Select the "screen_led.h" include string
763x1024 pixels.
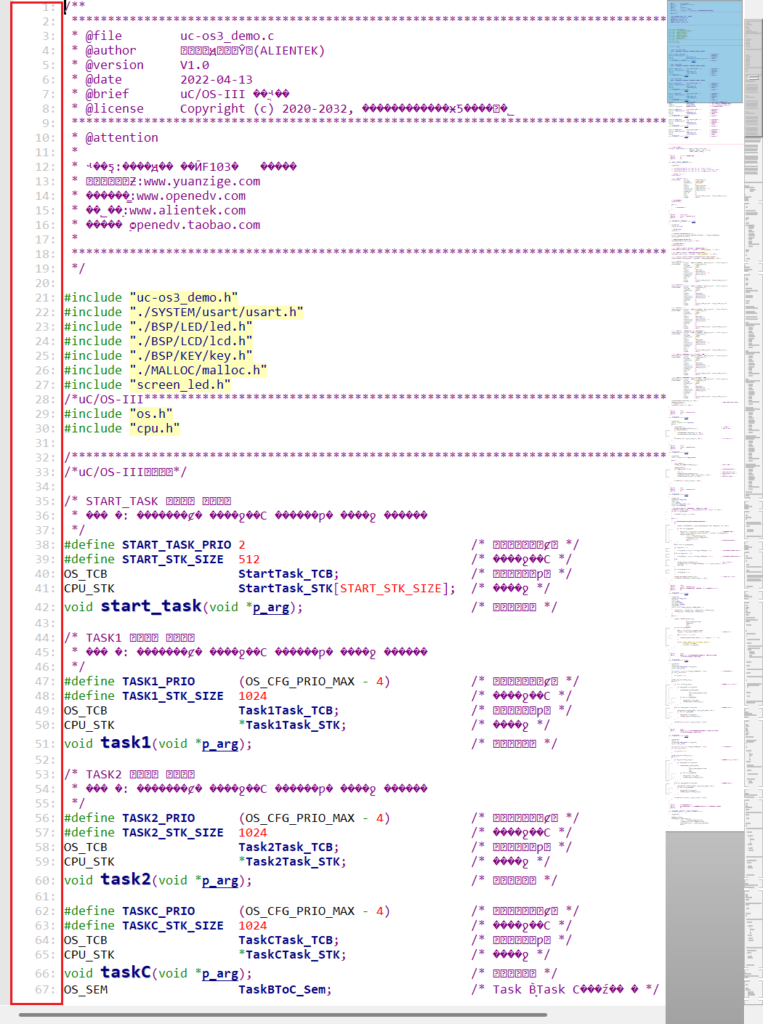tap(180, 384)
